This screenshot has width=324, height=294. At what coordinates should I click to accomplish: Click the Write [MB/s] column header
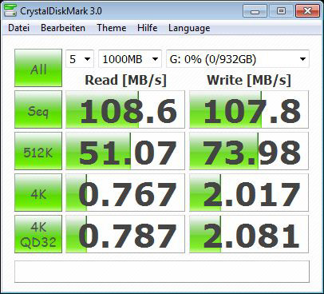249,80
